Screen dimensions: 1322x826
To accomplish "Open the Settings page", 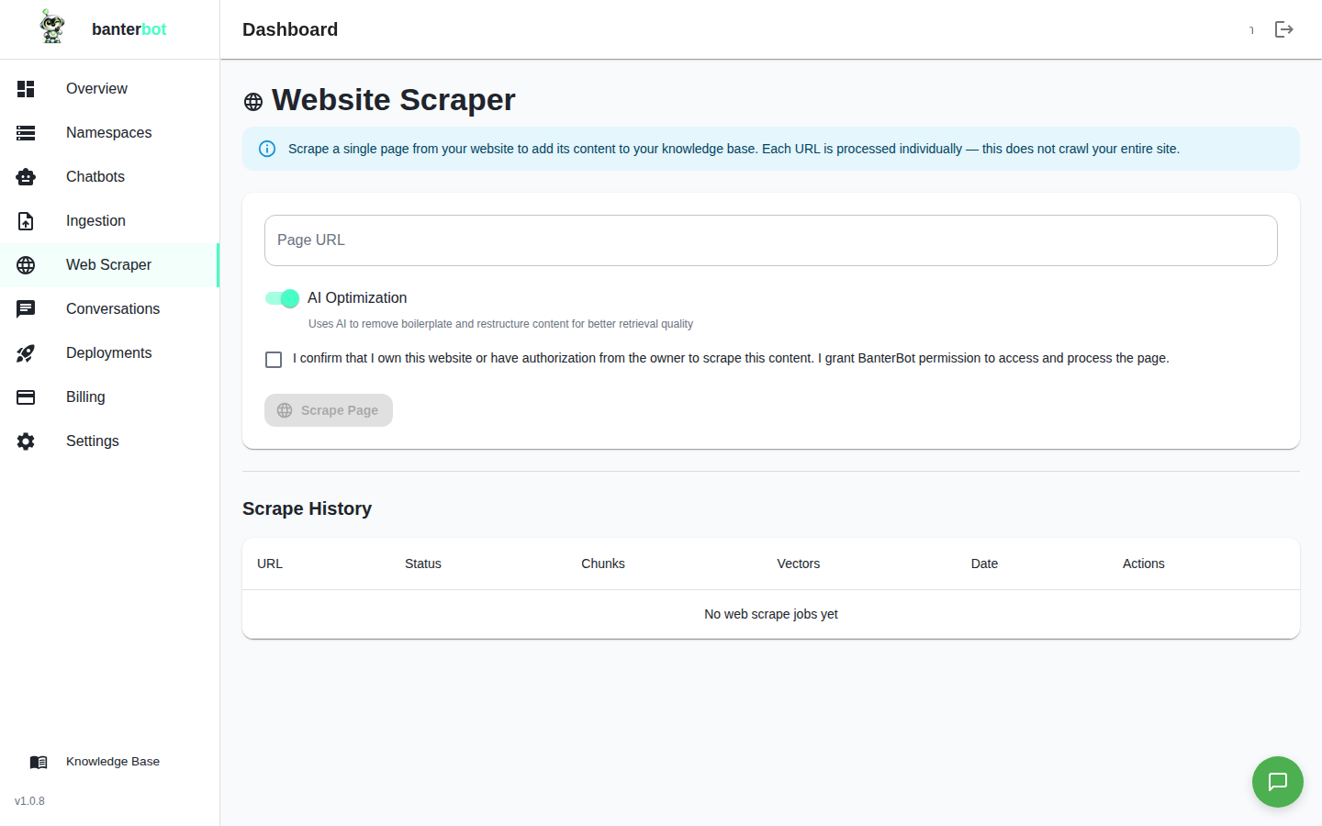I will 109,441.
